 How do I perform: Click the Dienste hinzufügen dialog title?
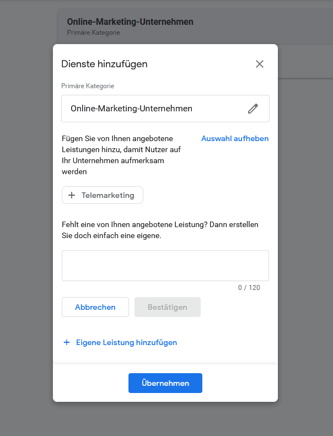click(104, 64)
